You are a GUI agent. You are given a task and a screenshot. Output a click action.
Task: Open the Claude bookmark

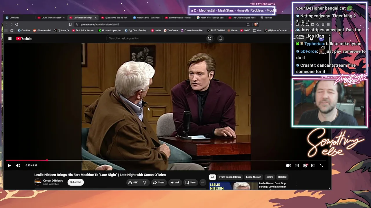coord(232,30)
